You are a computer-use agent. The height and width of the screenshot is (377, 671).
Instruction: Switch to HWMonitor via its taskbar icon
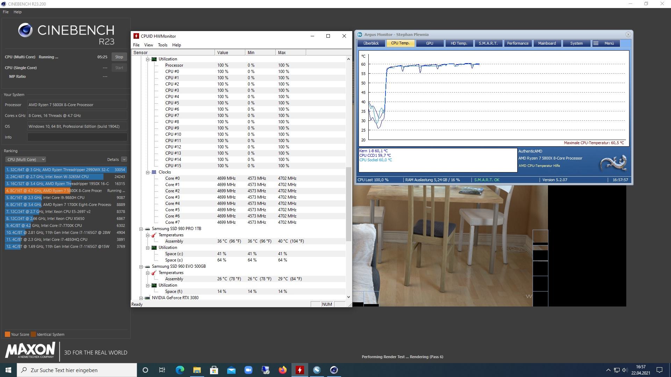click(x=300, y=370)
